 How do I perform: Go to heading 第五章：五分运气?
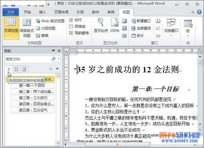32,110
